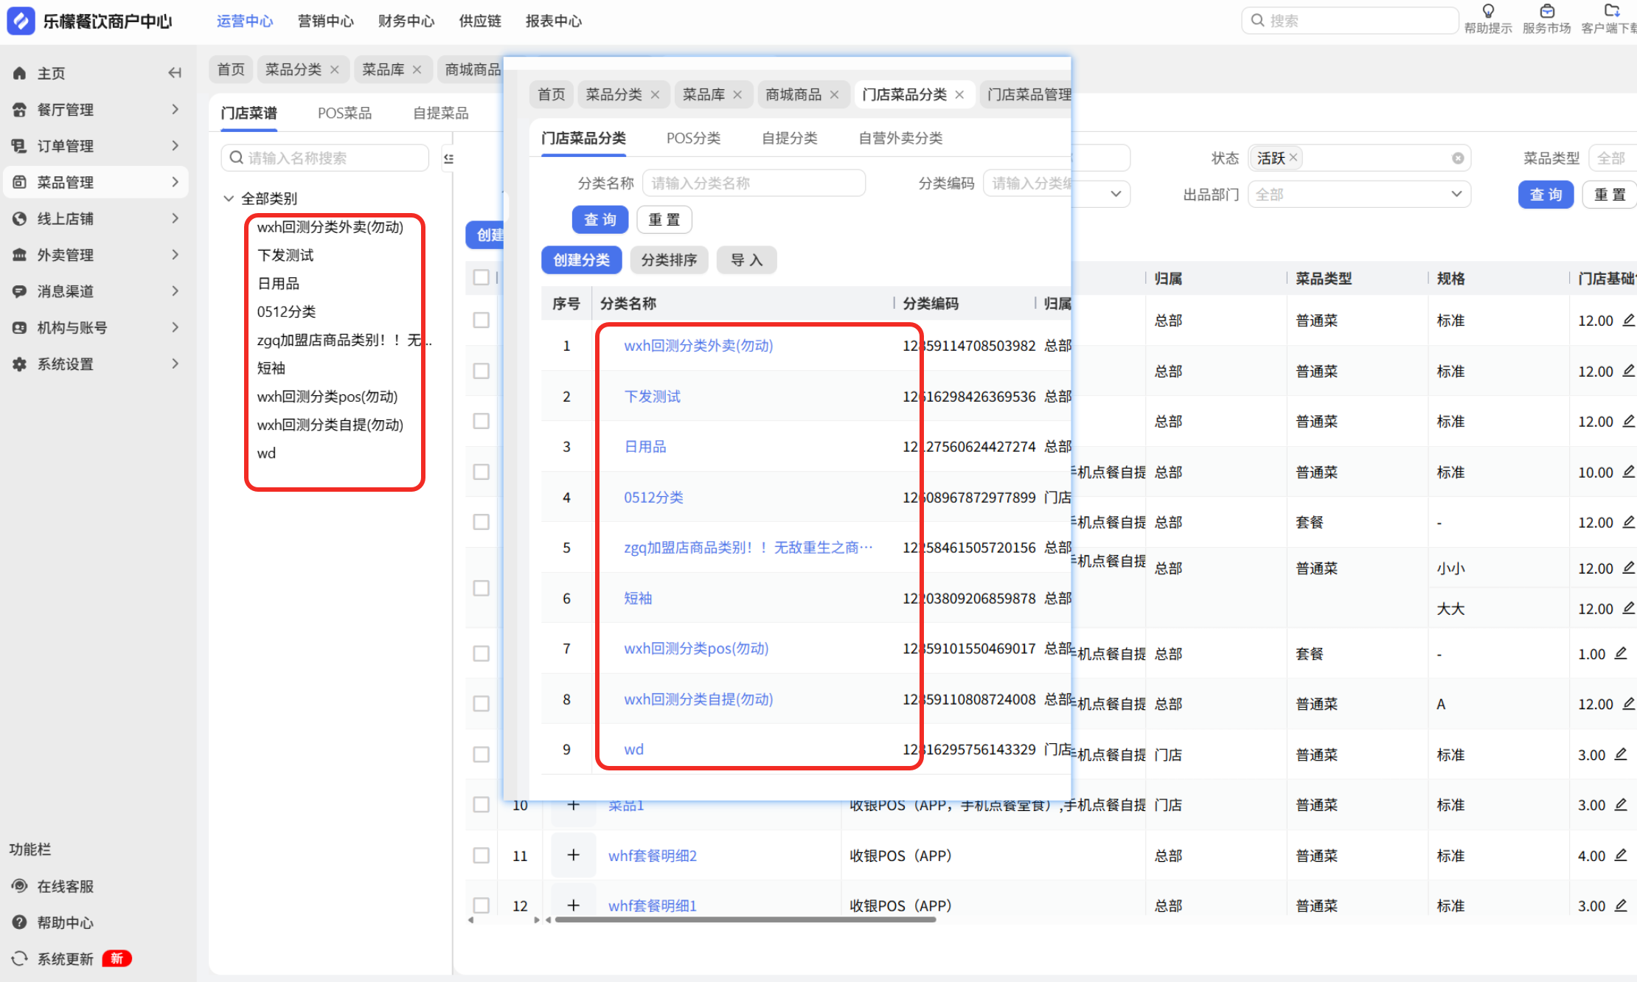
Task: Switch to POS菜品 tab
Action: coord(344,113)
